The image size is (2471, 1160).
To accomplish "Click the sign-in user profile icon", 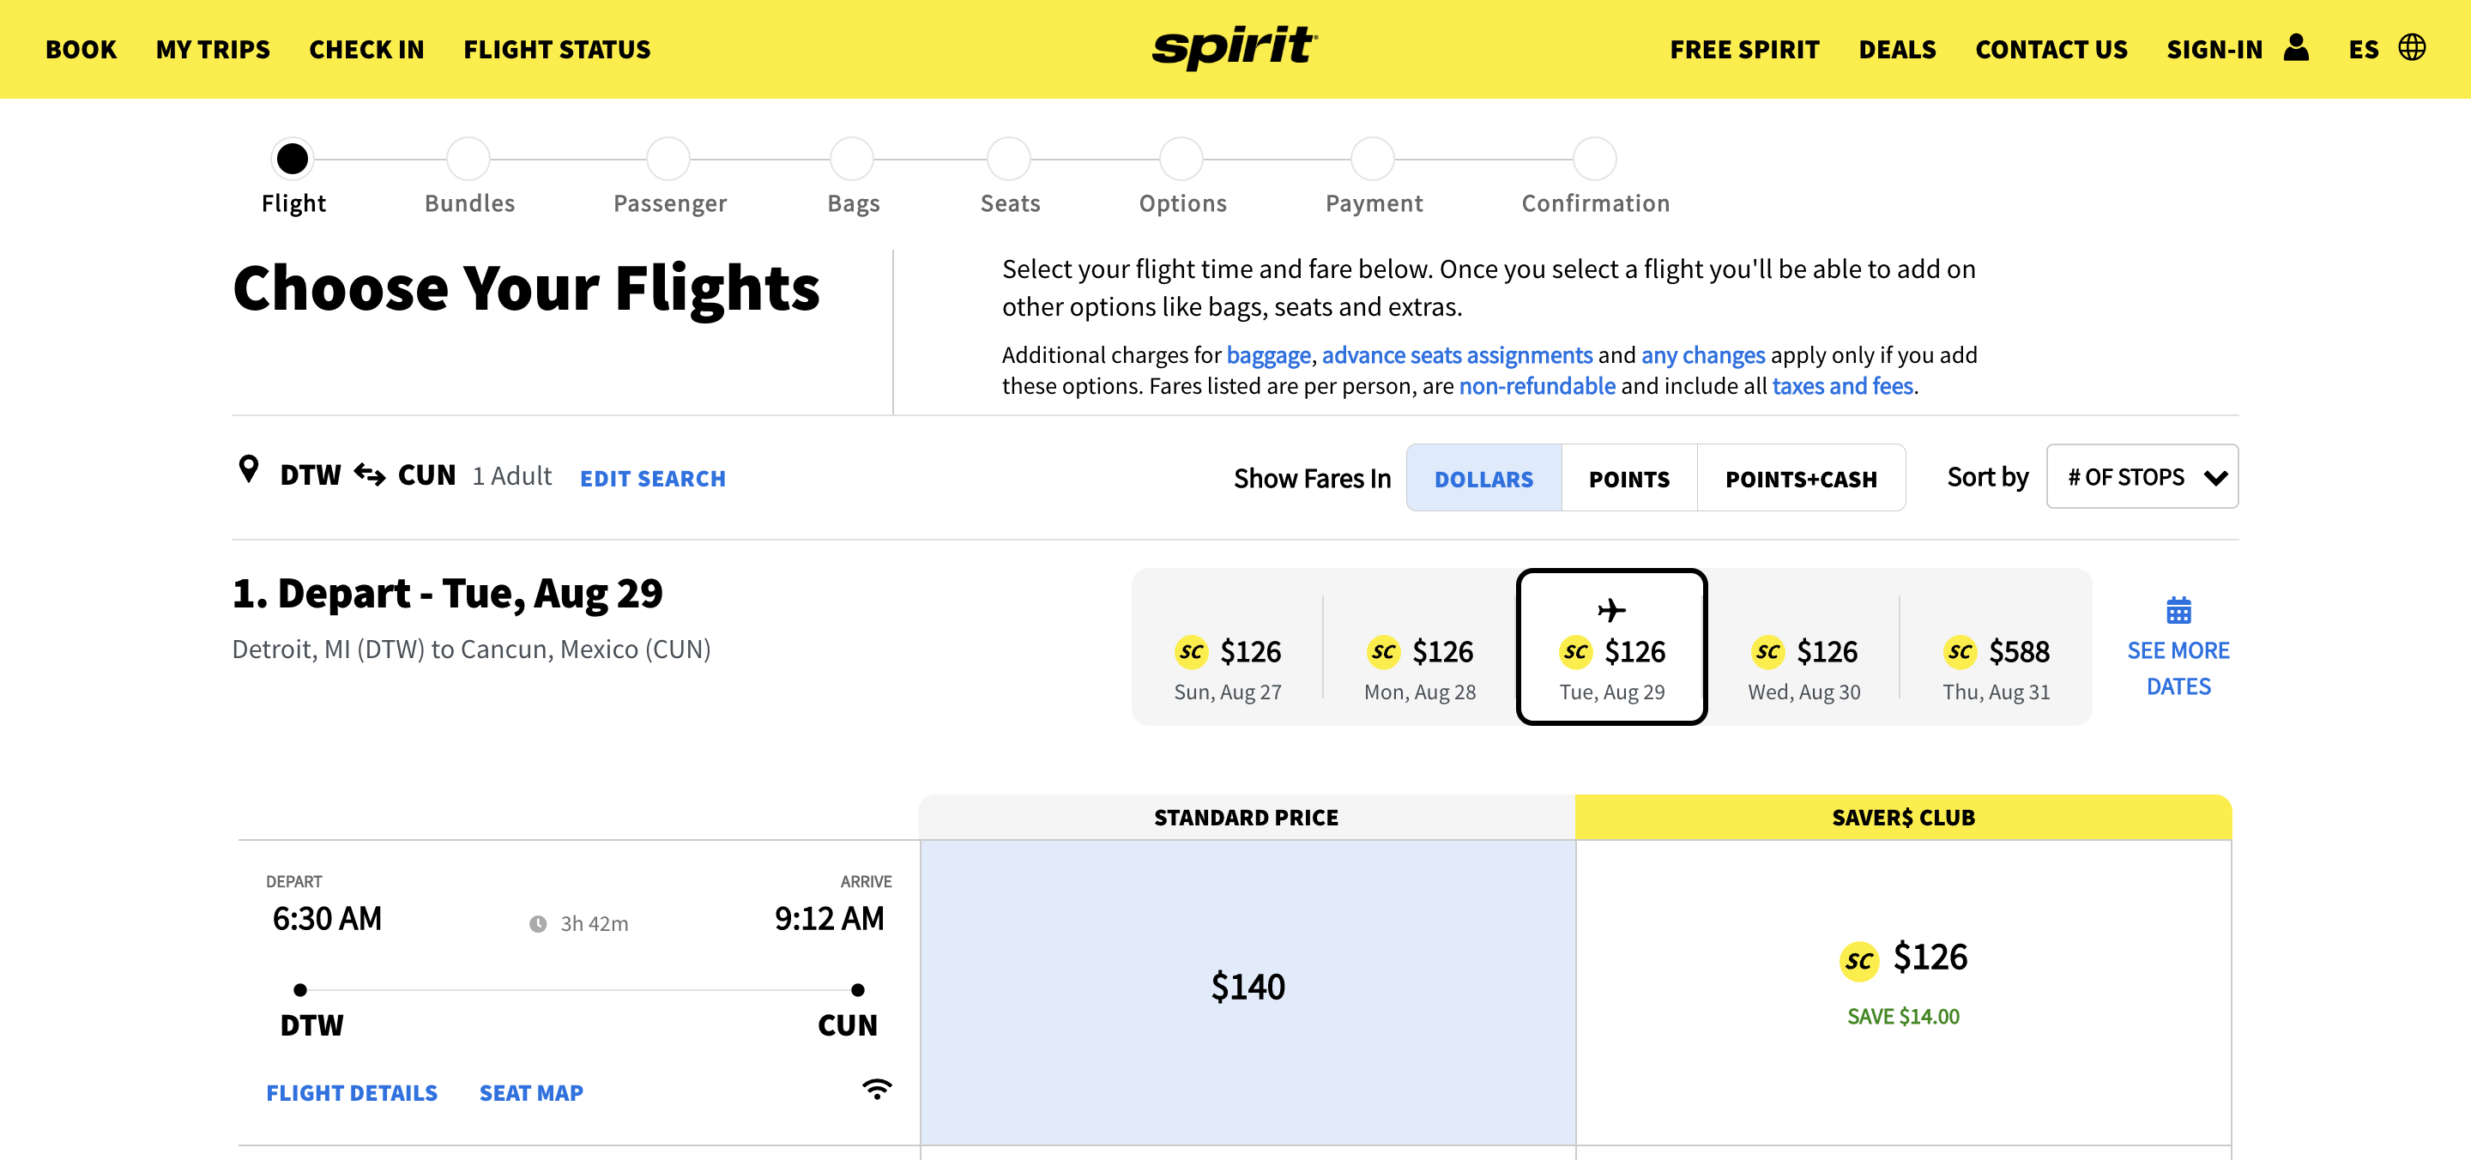I will click(x=2297, y=48).
